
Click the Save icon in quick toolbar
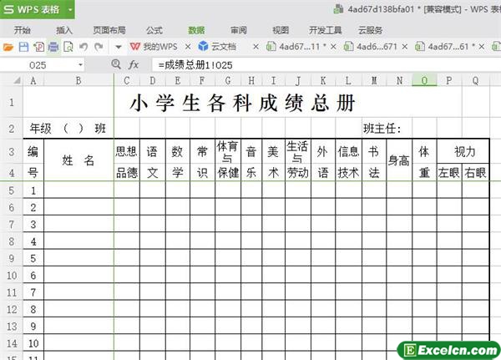[23, 47]
